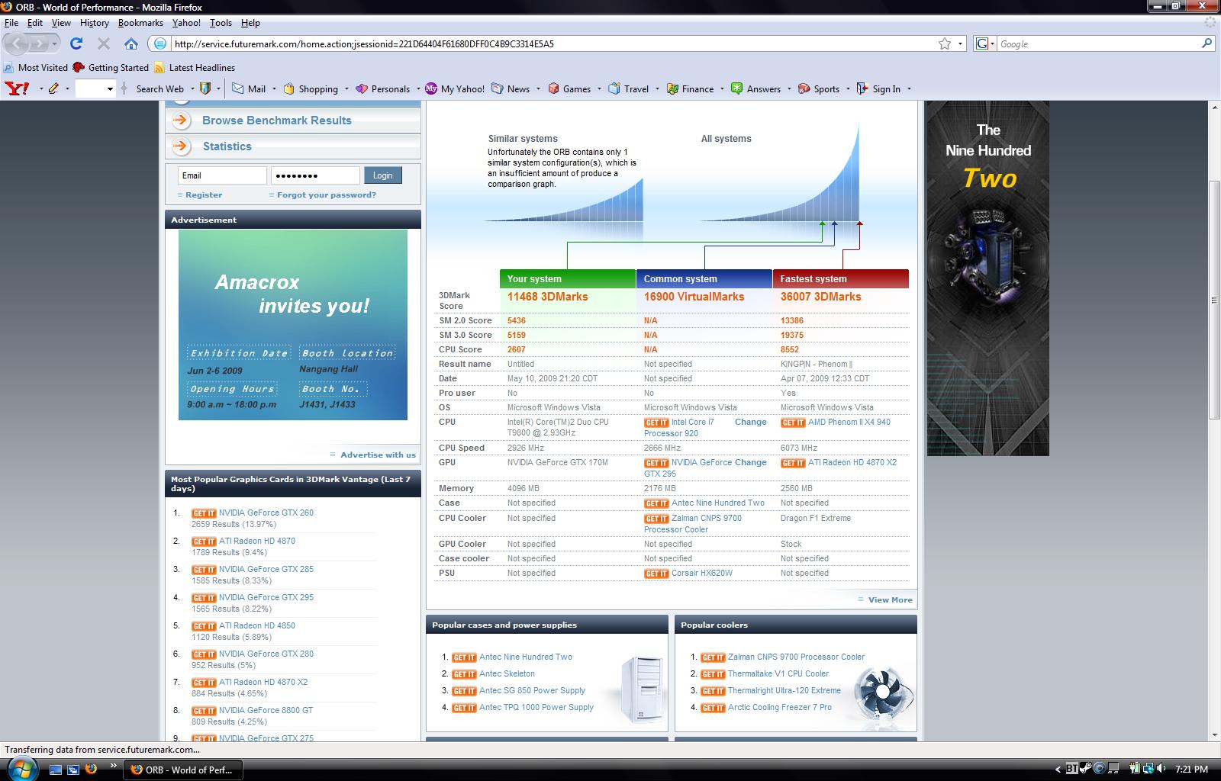Click the Register link

tap(204, 195)
